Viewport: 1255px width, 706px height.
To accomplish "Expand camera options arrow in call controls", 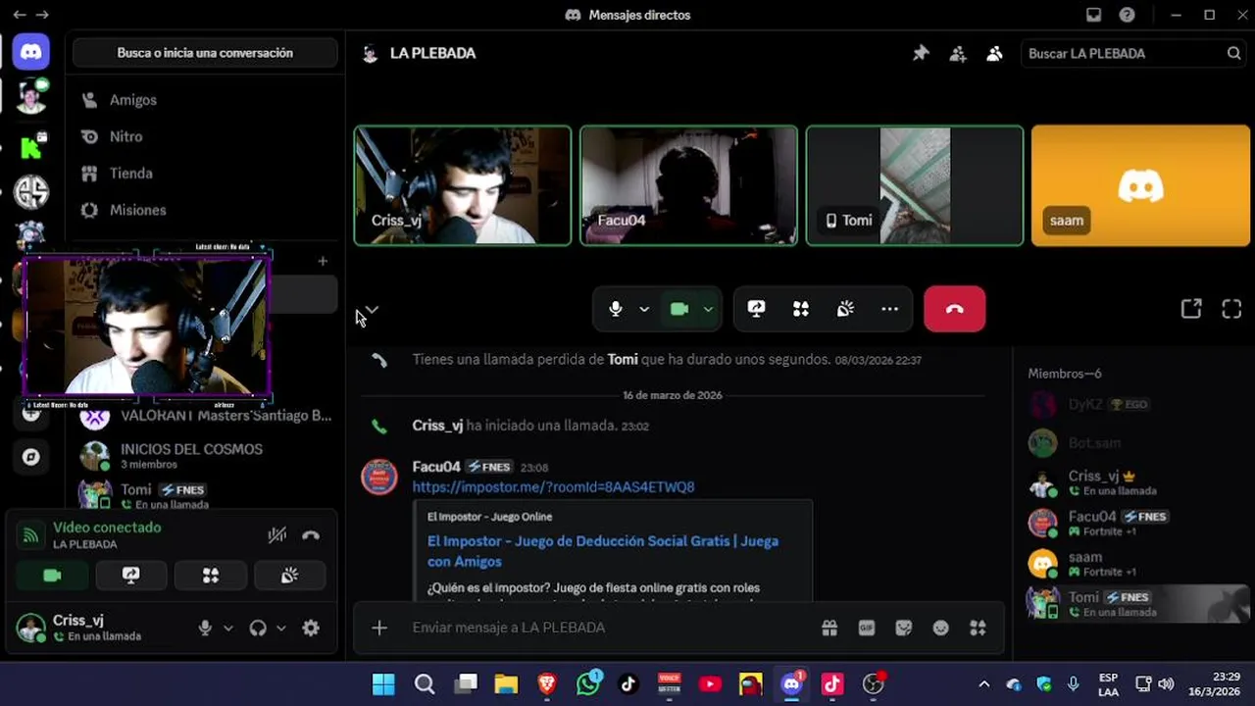I will tap(708, 309).
